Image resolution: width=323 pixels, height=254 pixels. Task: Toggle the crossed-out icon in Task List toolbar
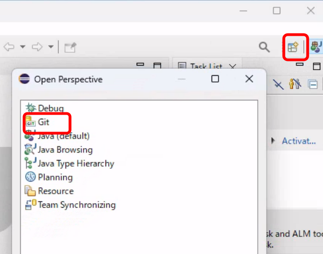click(278, 84)
